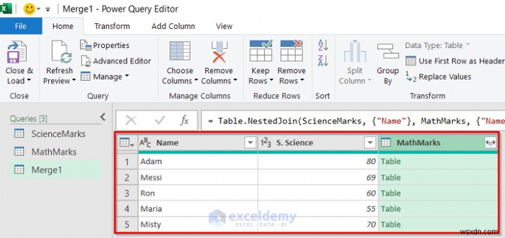Image resolution: width=505 pixels, height=238 pixels.
Task: Click the 80 value cell
Action: (x=318, y=162)
